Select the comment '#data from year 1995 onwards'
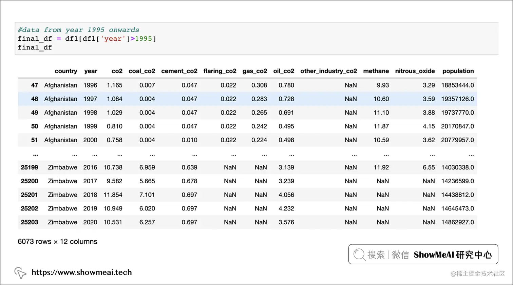 coord(78,30)
